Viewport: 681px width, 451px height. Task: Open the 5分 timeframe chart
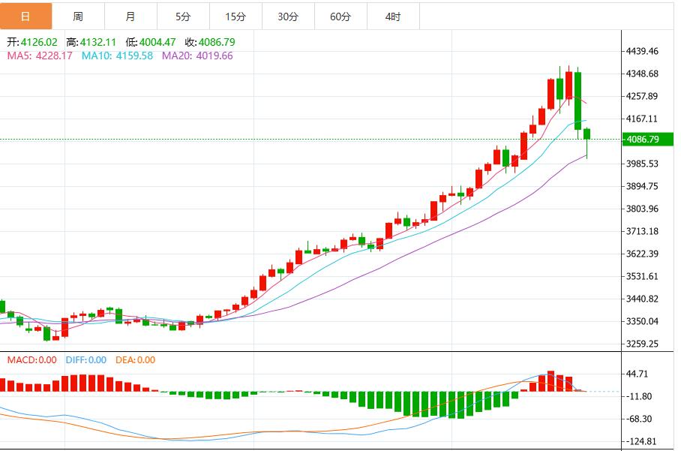(x=181, y=15)
